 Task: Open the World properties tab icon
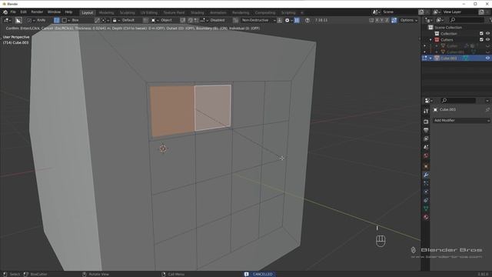426,155
